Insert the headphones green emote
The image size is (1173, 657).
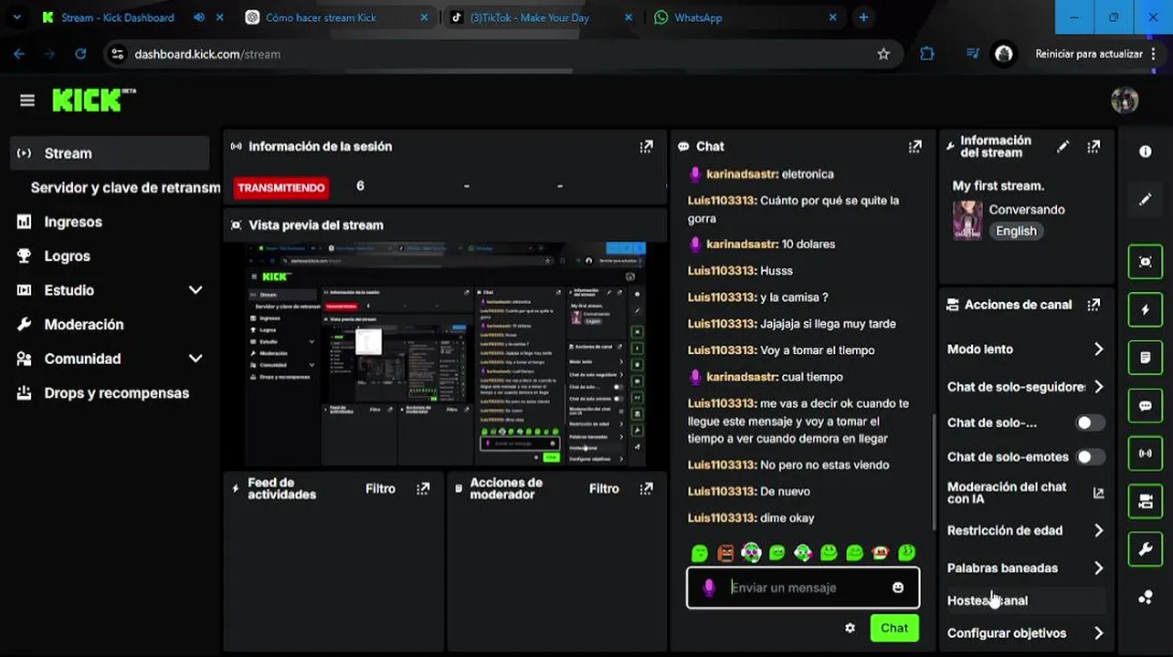point(751,553)
